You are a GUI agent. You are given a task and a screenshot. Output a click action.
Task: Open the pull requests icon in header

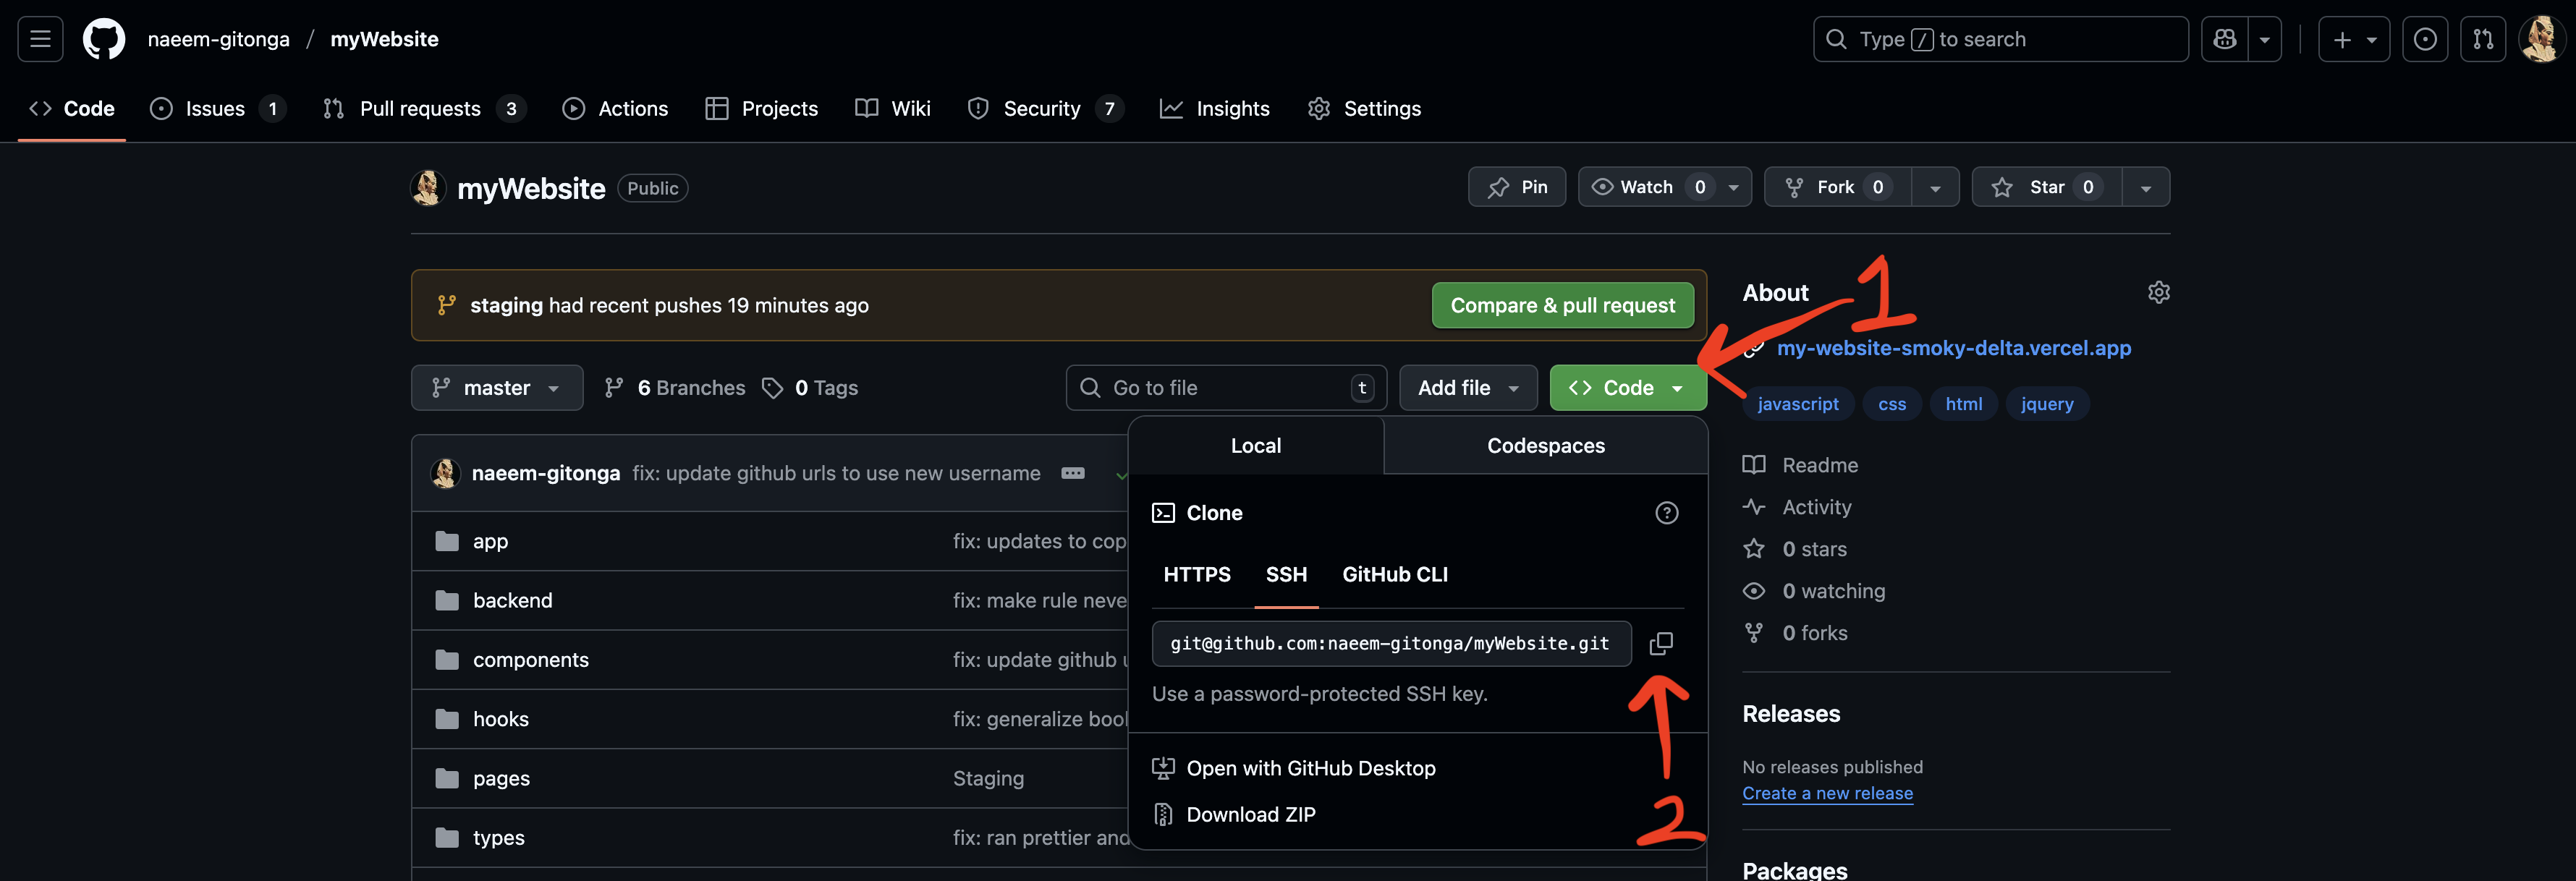2482,39
